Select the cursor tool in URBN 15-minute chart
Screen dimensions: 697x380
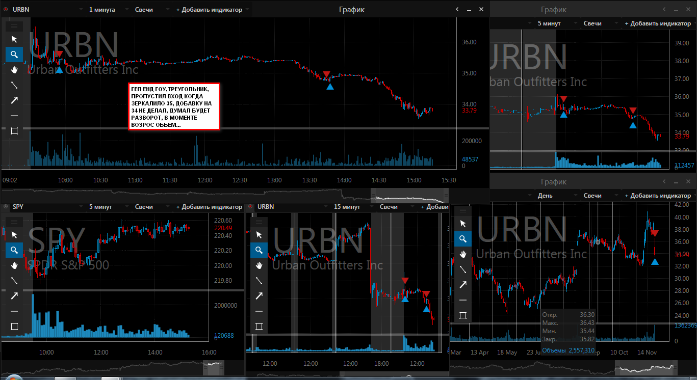[259, 234]
